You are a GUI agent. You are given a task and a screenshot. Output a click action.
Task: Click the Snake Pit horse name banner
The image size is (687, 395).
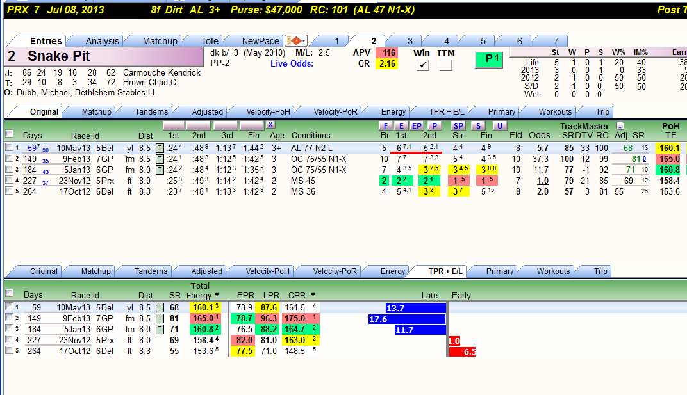coord(104,56)
